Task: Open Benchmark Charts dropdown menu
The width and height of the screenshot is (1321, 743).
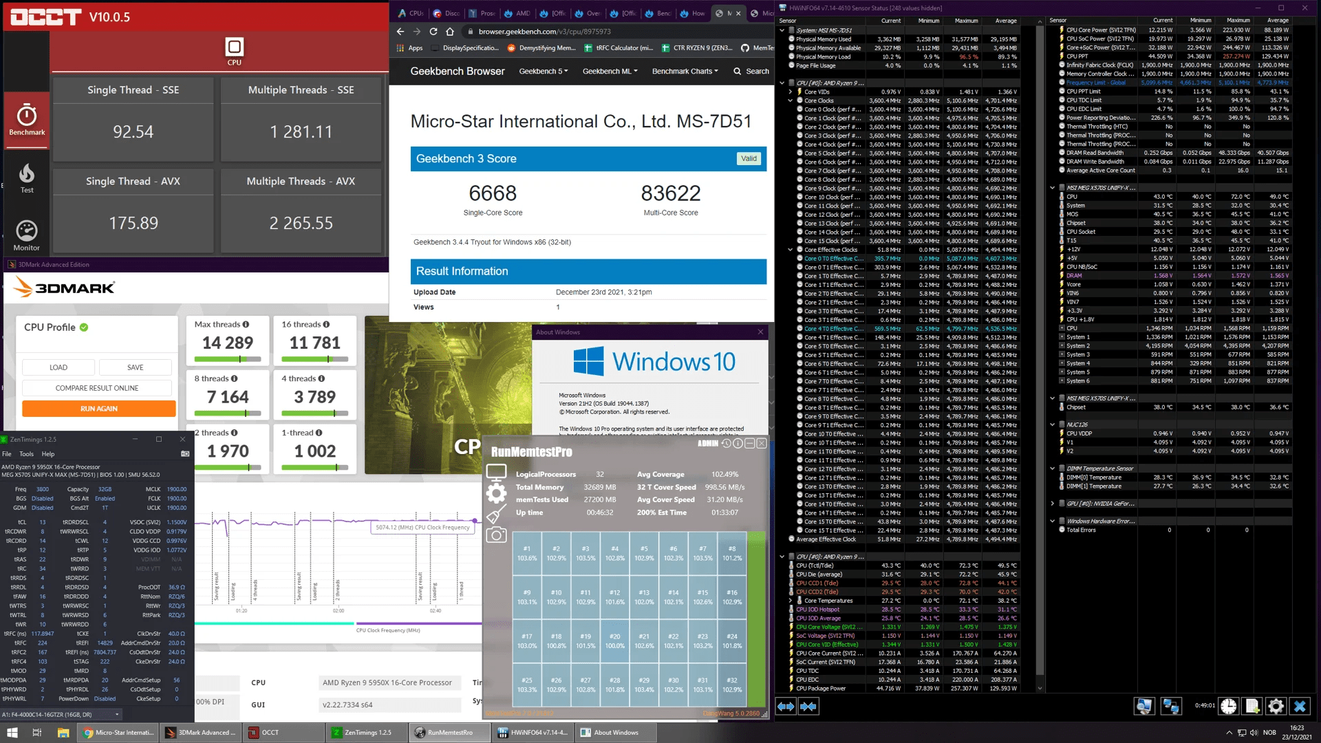Action: pos(685,71)
